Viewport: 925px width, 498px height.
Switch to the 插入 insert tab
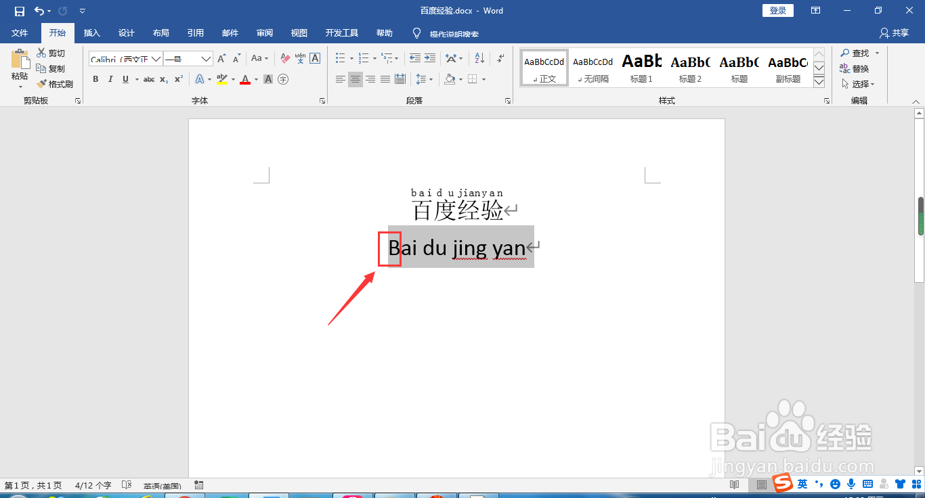tap(91, 32)
